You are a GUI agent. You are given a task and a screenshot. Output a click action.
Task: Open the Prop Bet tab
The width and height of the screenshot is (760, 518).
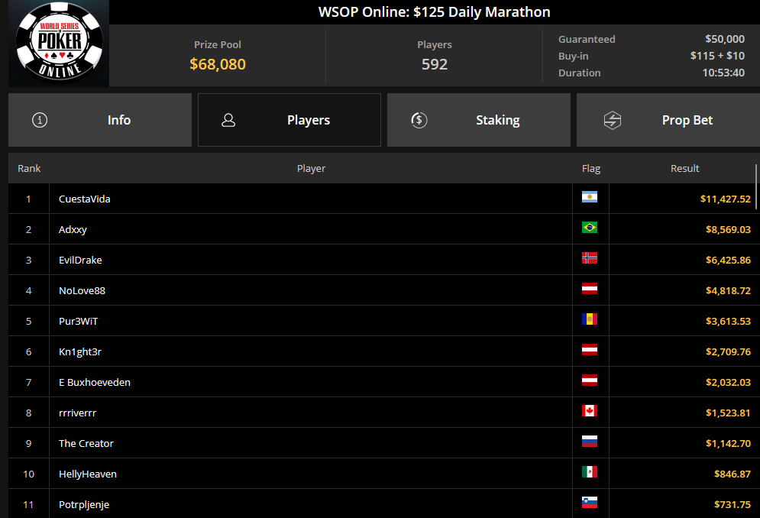click(668, 120)
